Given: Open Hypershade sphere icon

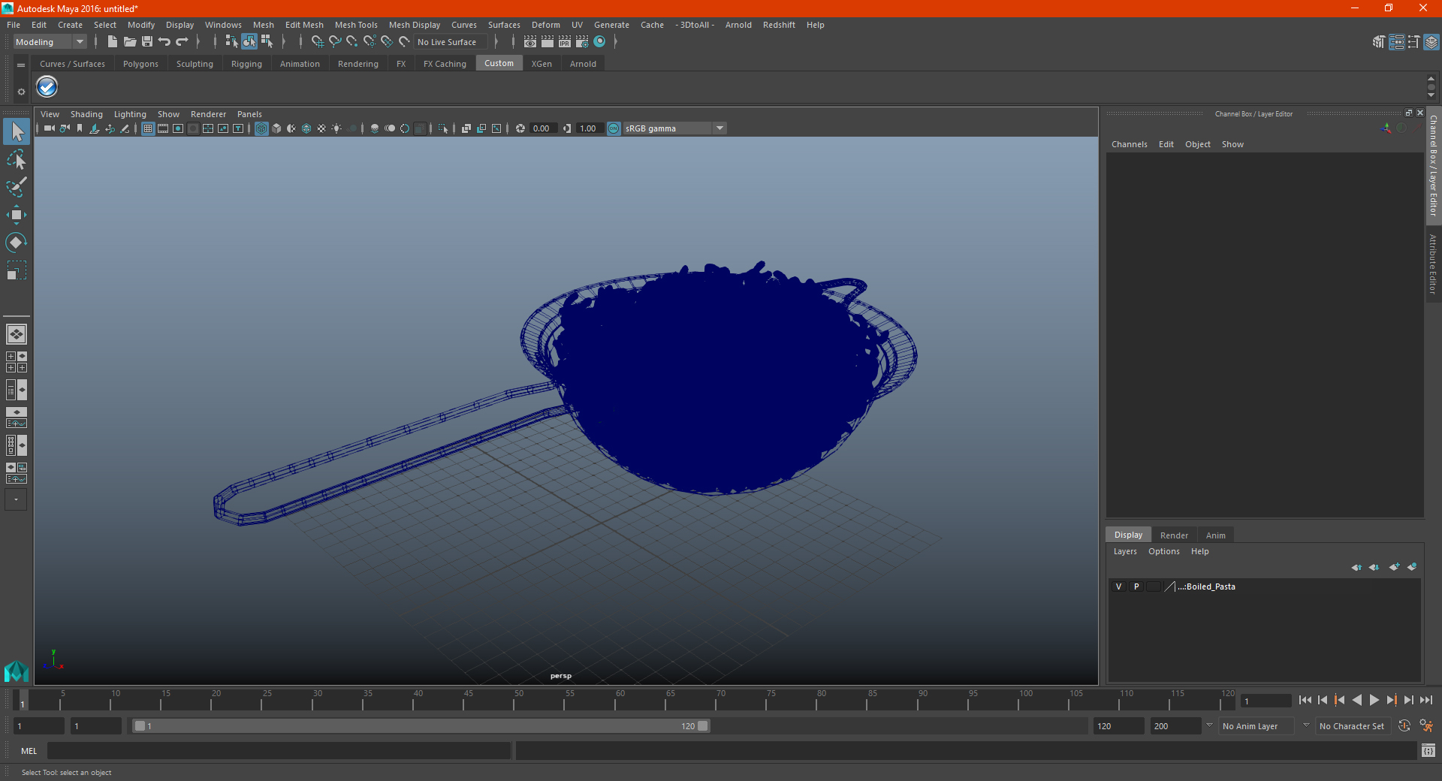Looking at the screenshot, I should 599,42.
